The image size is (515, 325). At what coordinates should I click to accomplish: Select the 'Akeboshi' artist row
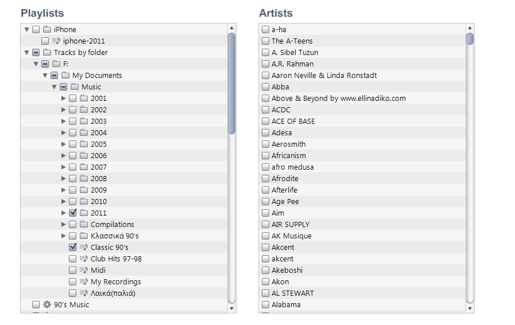click(x=362, y=270)
